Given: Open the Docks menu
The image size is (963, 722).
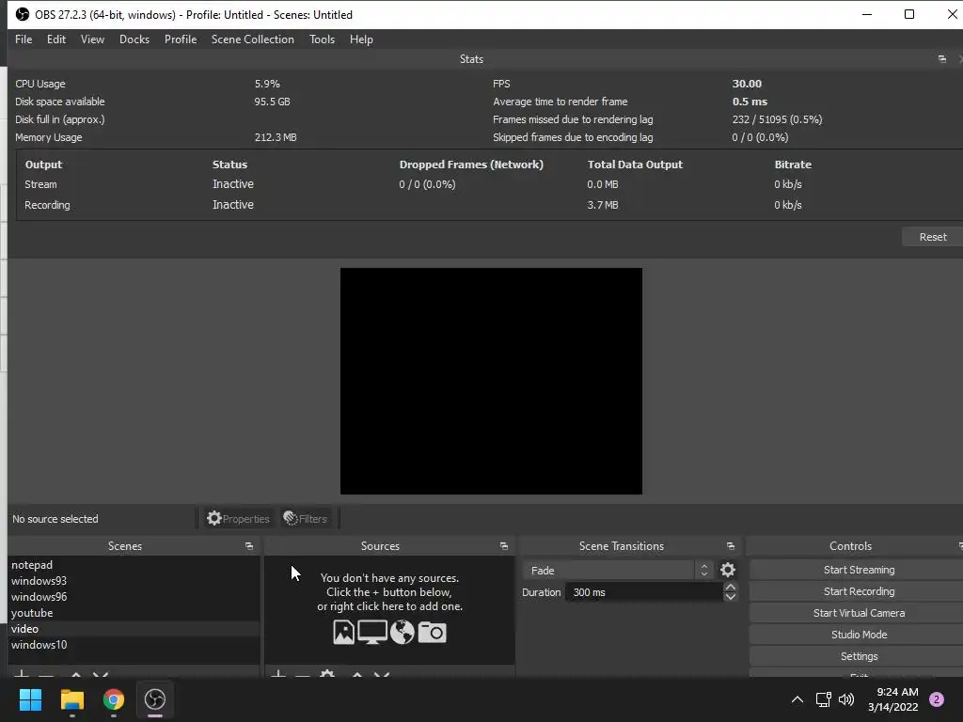Looking at the screenshot, I should pos(134,39).
